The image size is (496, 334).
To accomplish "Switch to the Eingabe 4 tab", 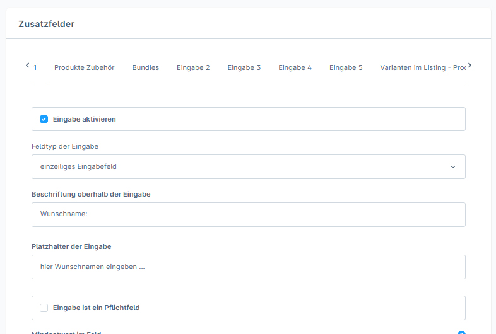I will (295, 67).
